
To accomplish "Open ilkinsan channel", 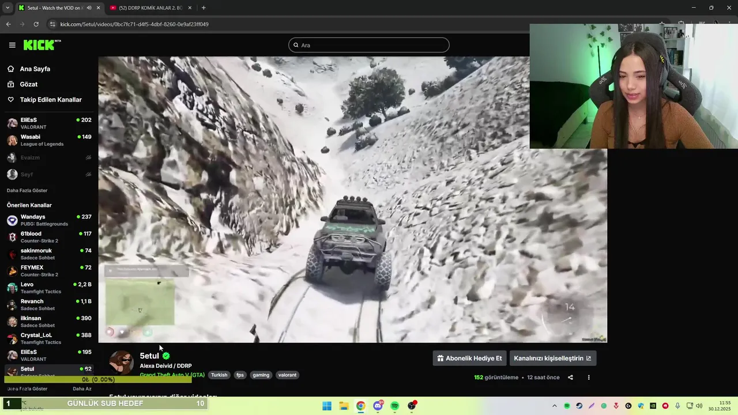I will click(x=49, y=322).
